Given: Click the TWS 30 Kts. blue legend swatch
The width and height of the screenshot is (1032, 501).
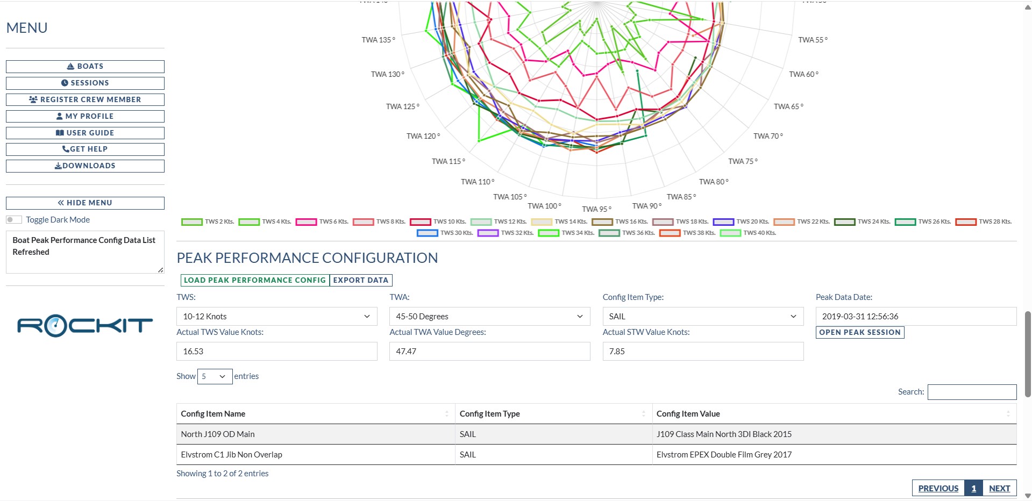Looking at the screenshot, I should click(x=428, y=233).
